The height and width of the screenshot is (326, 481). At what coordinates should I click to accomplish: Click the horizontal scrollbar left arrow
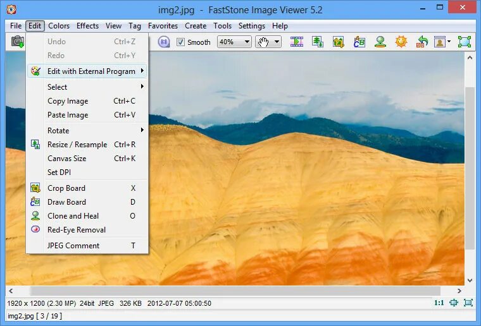point(11,291)
